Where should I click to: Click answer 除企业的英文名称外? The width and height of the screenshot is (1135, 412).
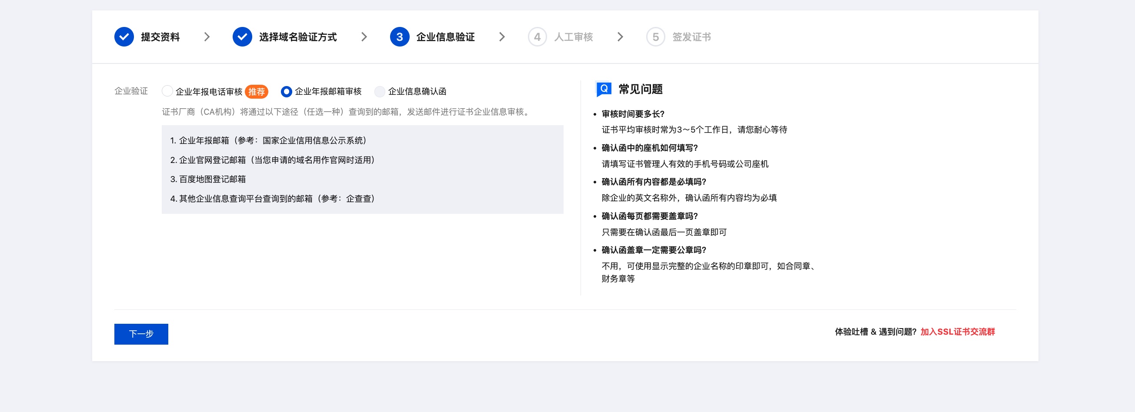689,198
